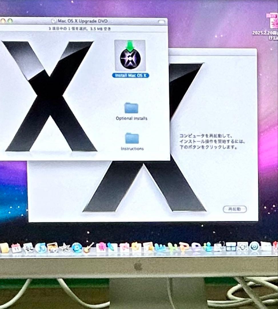Toggle toolbar pill button in Finder window
Screen dimensions: 278x309
[x=161, y=21]
